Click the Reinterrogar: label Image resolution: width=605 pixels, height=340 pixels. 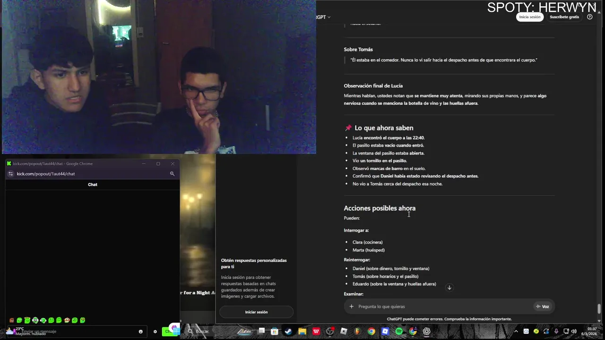[357, 260]
